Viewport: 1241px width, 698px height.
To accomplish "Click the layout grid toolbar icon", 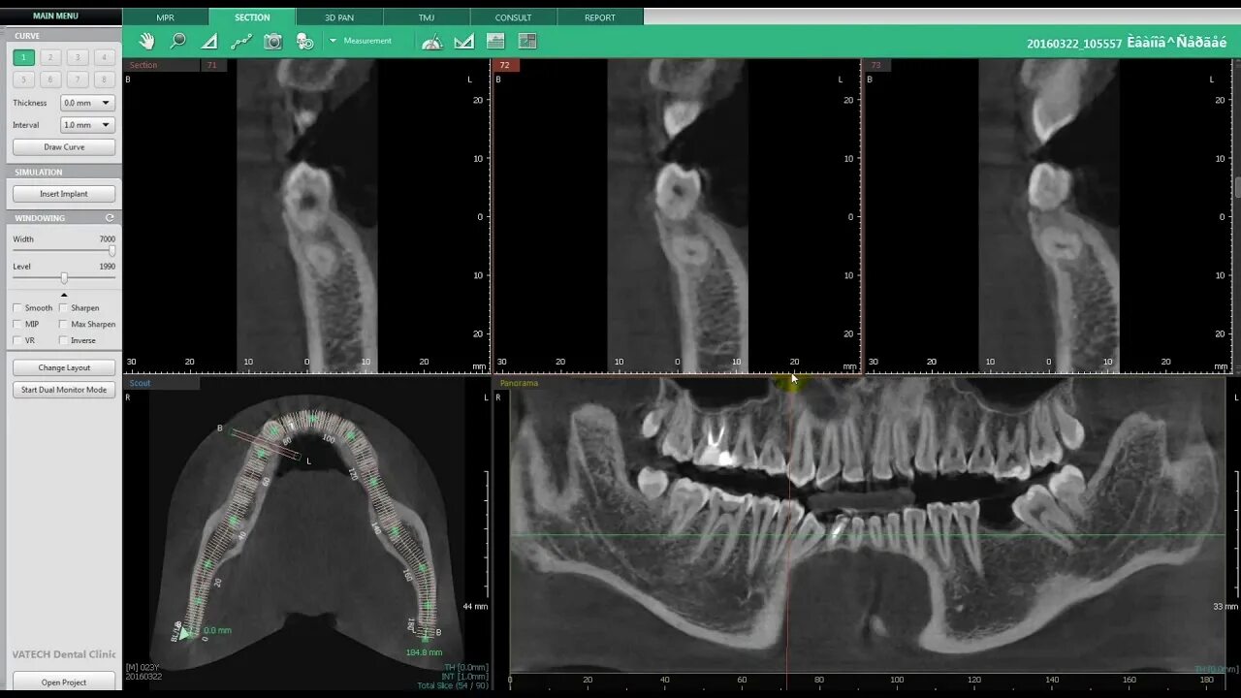I will point(527,41).
